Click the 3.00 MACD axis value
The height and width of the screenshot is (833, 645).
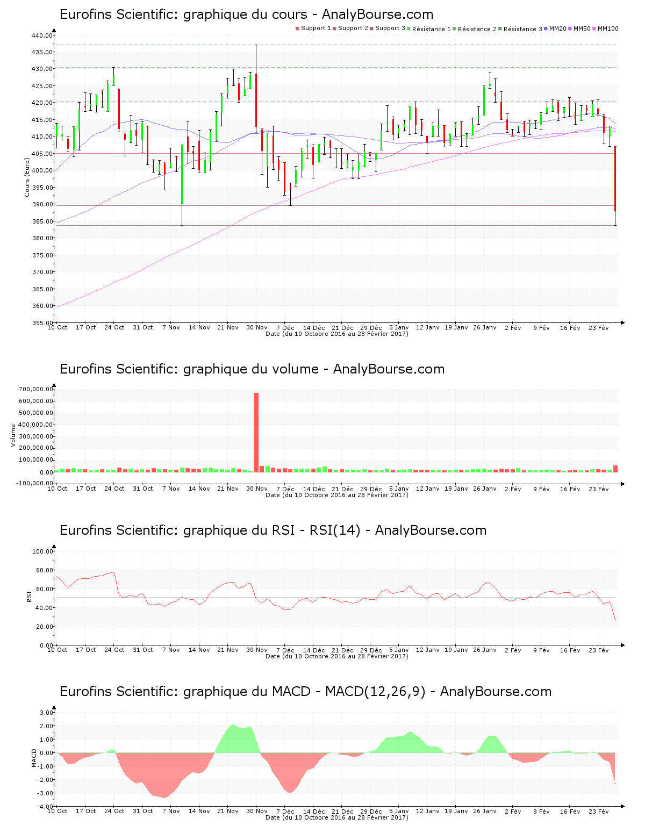pyautogui.click(x=46, y=713)
